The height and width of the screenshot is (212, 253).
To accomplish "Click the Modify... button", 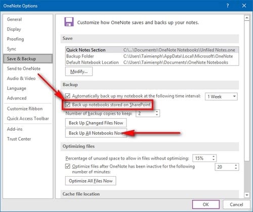I will [x=79, y=72].
